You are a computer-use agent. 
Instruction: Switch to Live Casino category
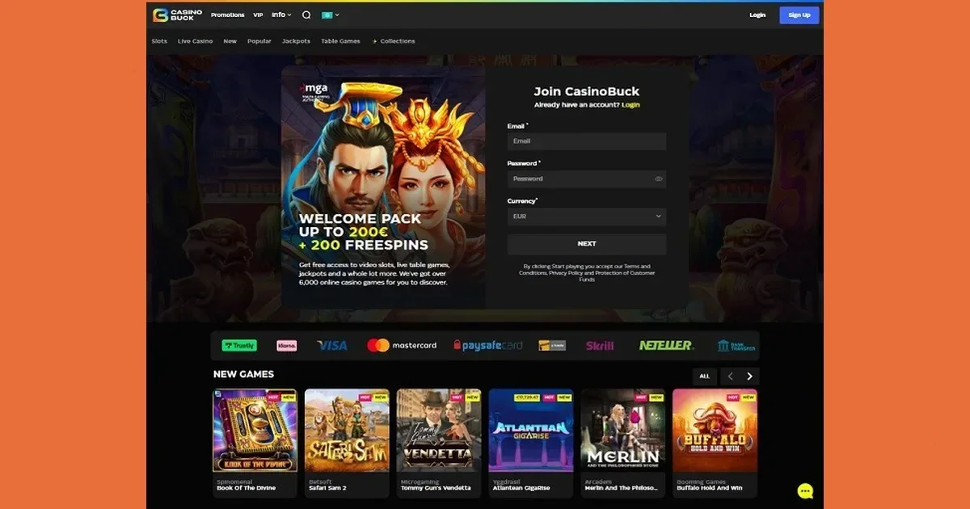coord(195,41)
